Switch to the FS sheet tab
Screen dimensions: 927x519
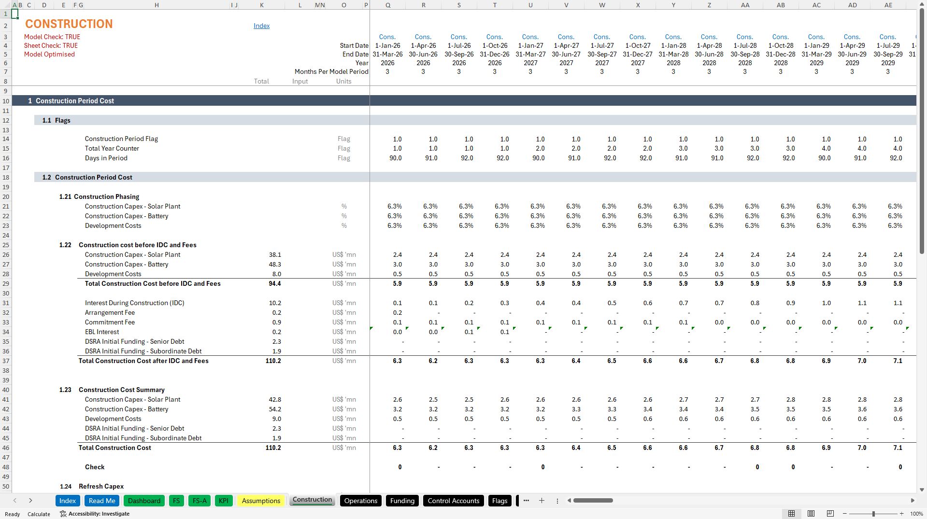point(176,501)
